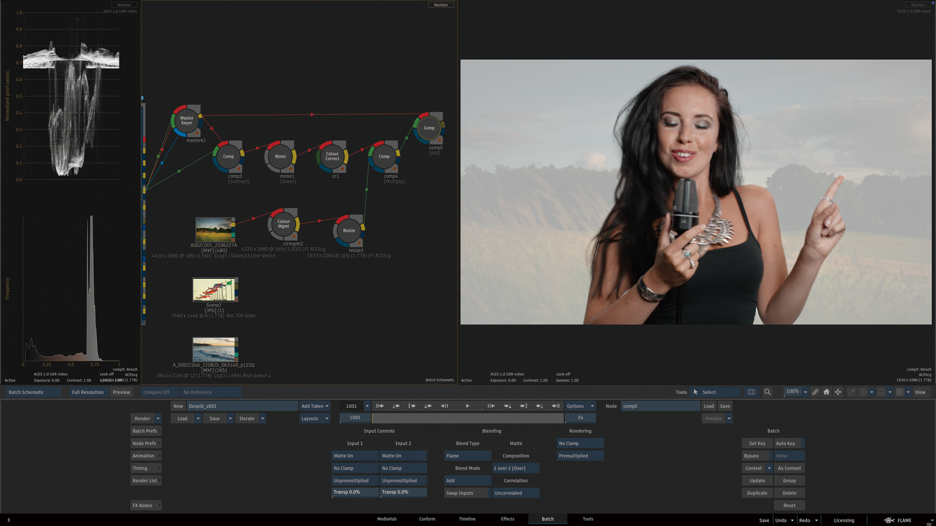The height and width of the screenshot is (526, 936).
Task: Jump to the previous keyframe
Action: pos(428,406)
